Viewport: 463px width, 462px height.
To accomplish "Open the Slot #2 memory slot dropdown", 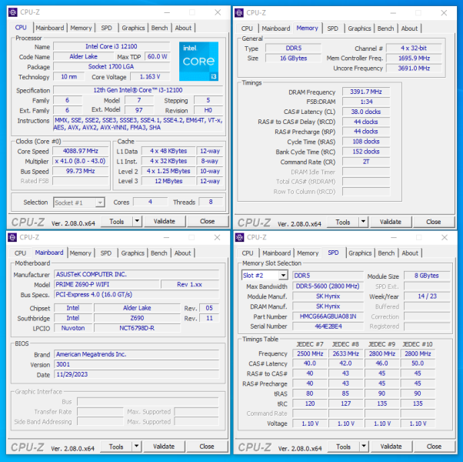I will pos(262,276).
